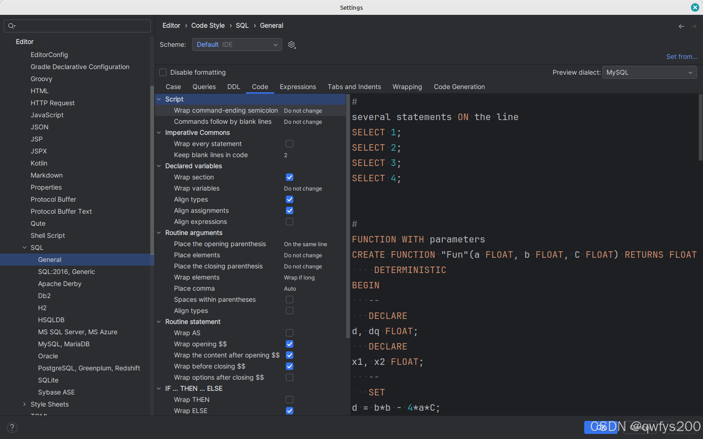Click the preview pane vertical scrollbar

700,127
